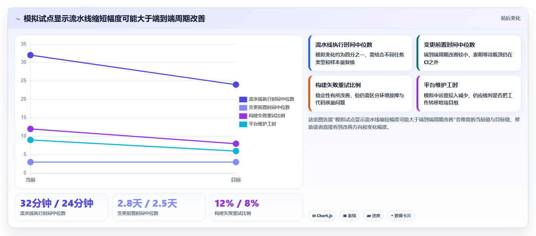Toggle the 变更前置时间中位数 legend swatch

click(243, 107)
